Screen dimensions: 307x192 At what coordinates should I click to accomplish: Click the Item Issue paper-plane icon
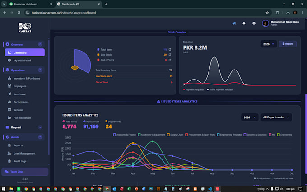(9, 94)
